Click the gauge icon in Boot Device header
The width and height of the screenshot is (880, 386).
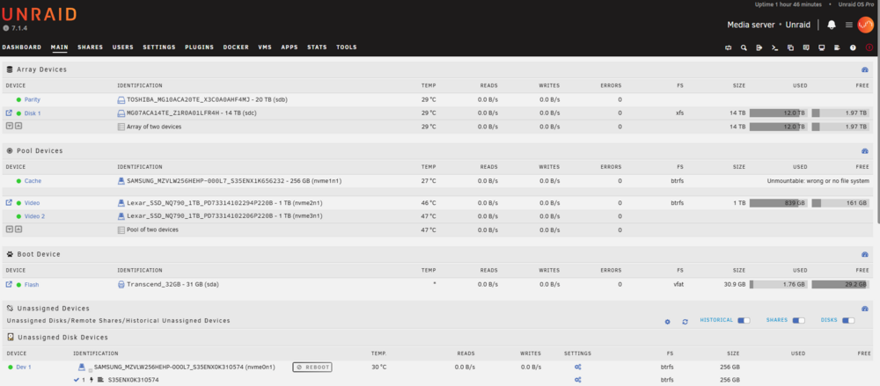point(865,254)
